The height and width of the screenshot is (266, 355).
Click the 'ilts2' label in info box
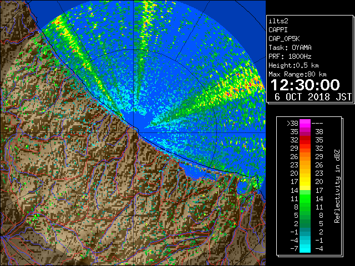[278, 21]
